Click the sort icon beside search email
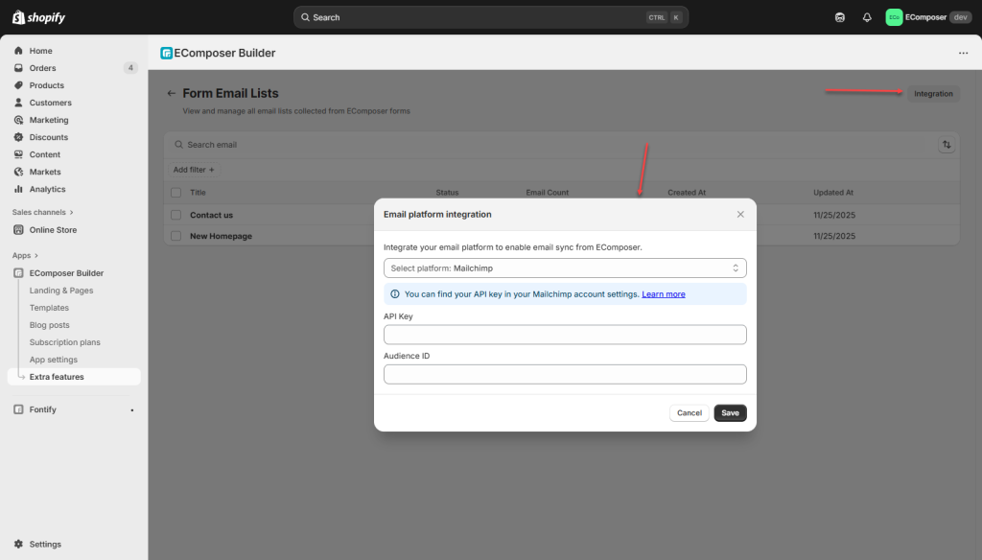This screenshot has width=982, height=560. point(947,145)
